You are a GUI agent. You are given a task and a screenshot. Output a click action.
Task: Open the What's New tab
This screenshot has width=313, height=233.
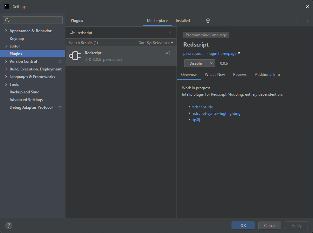tap(215, 75)
